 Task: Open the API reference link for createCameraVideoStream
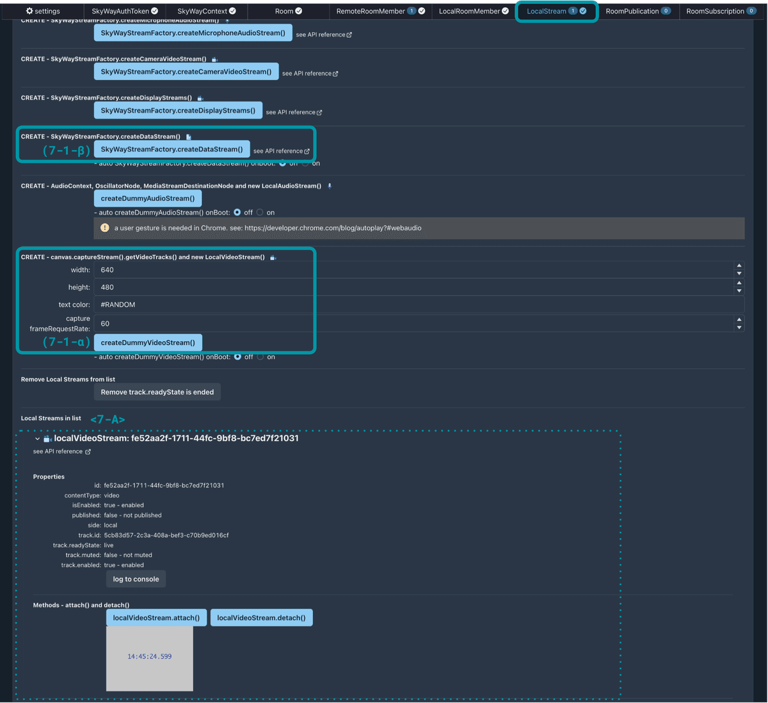click(310, 73)
